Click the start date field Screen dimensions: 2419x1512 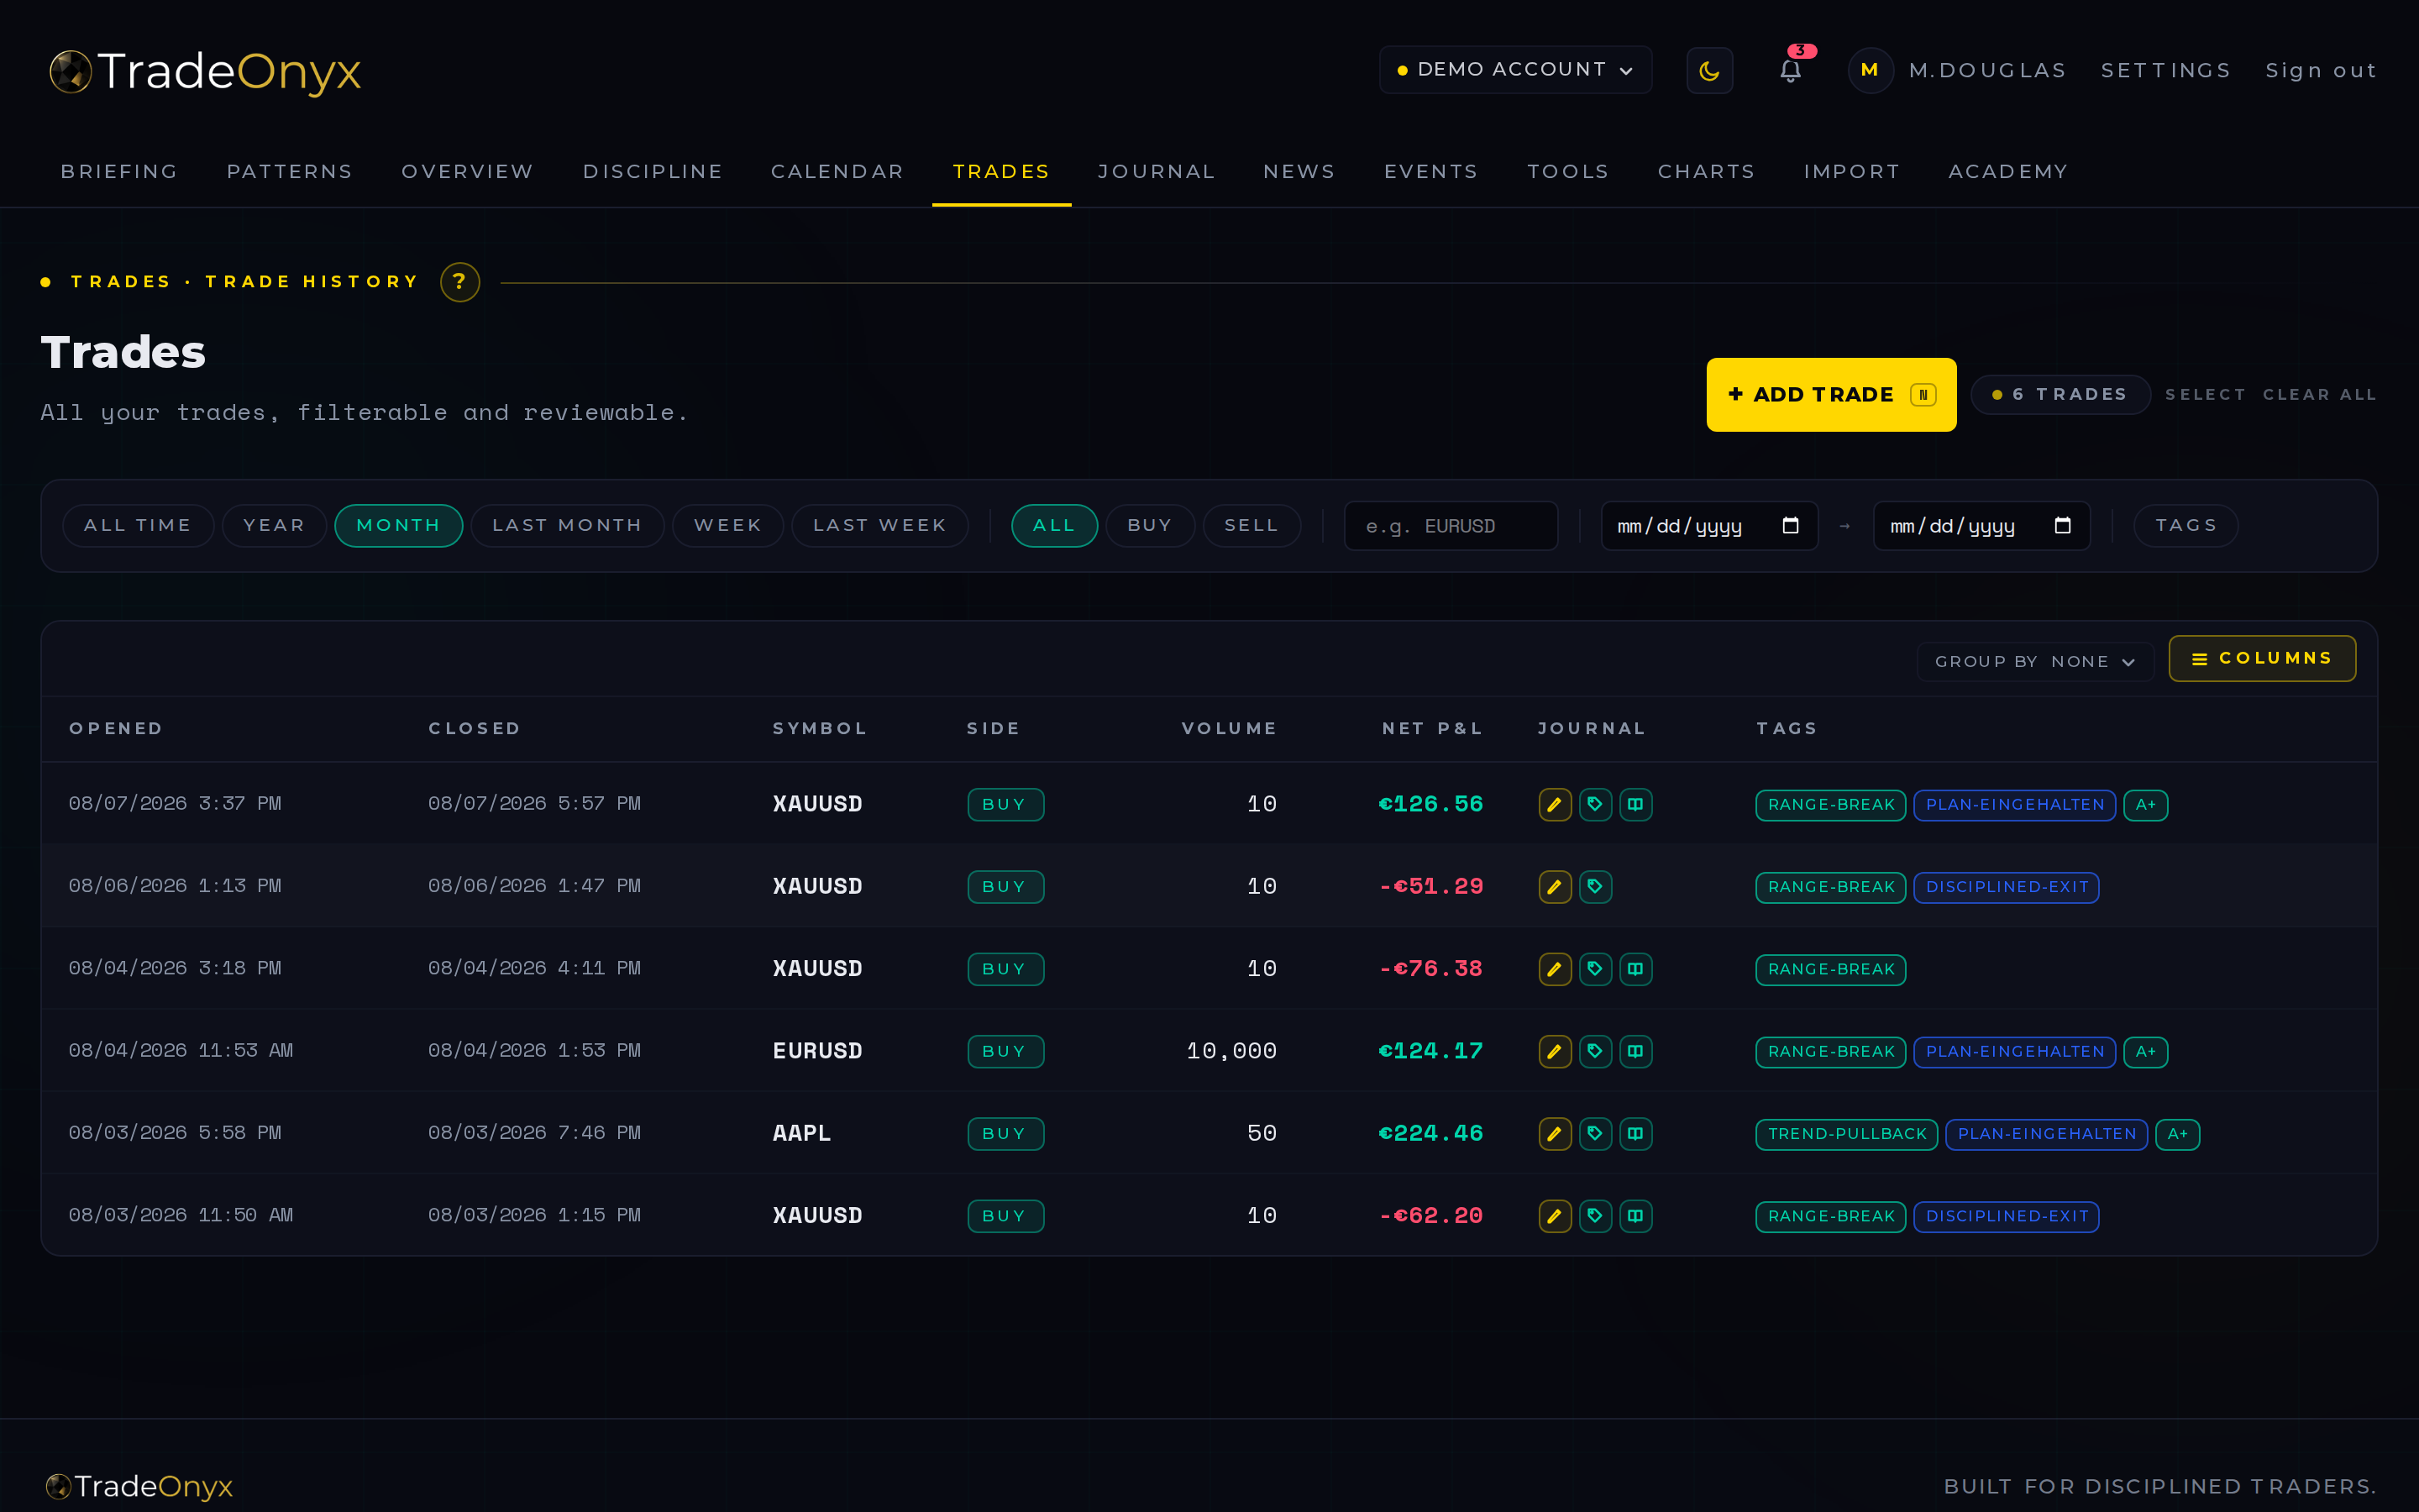click(x=1709, y=526)
